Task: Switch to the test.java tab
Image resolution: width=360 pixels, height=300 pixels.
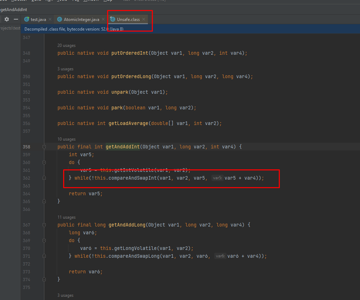Action: pyautogui.click(x=38, y=20)
